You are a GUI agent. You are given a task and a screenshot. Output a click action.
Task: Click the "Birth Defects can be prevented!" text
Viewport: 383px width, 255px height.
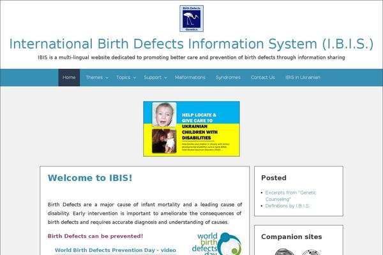95,236
